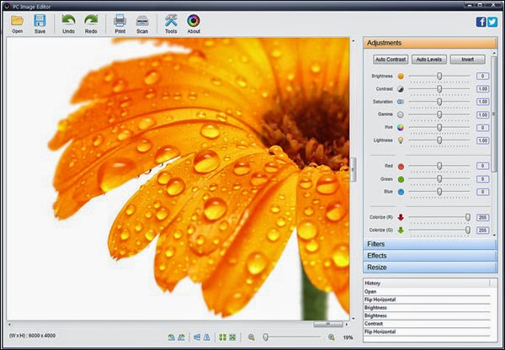Viewport: 505px width, 350px height.
Task: Click the Hue slider handle
Action: [439, 128]
